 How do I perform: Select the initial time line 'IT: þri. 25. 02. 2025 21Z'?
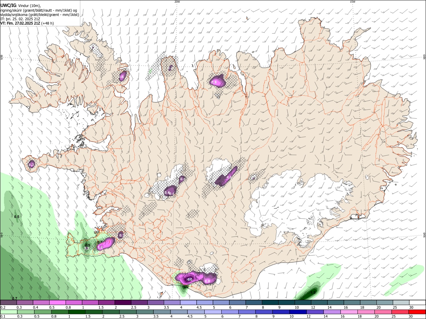click(x=20, y=19)
